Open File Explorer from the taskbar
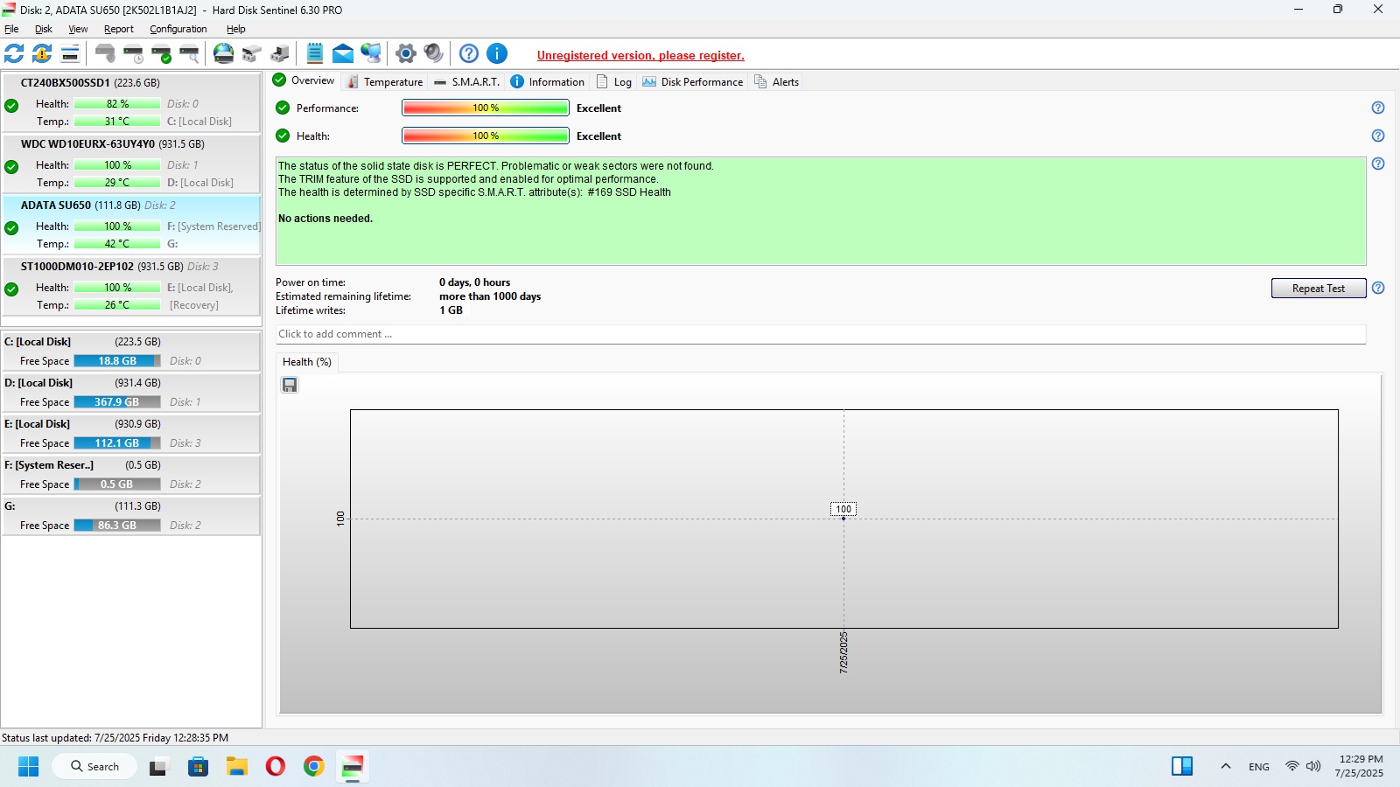The width and height of the screenshot is (1400, 787). click(236, 767)
